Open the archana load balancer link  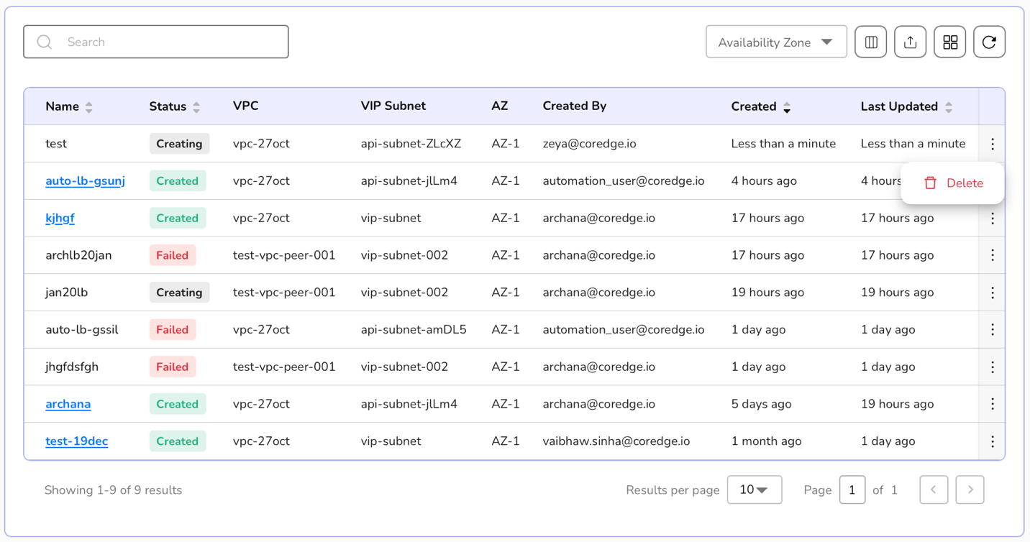tap(68, 404)
